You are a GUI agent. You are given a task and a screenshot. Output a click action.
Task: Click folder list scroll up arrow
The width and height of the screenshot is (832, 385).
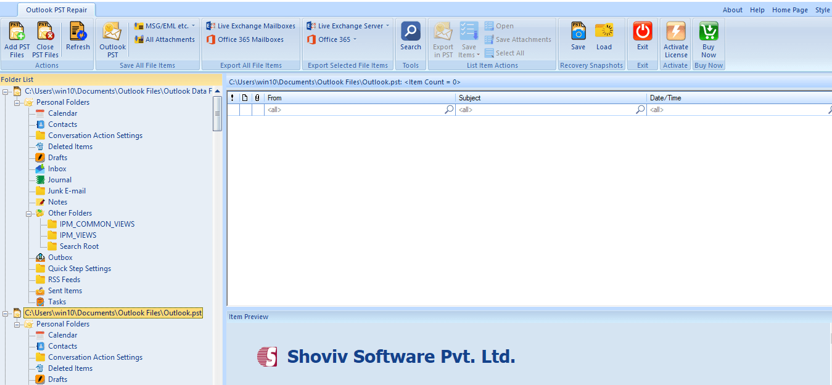(217, 91)
